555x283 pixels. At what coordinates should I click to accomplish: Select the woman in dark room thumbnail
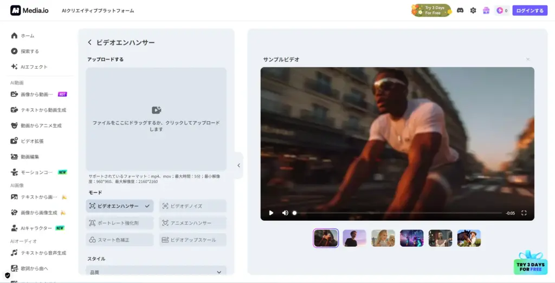[x=440, y=238]
